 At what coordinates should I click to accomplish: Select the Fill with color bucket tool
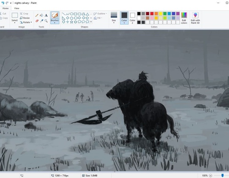coord(41,15)
